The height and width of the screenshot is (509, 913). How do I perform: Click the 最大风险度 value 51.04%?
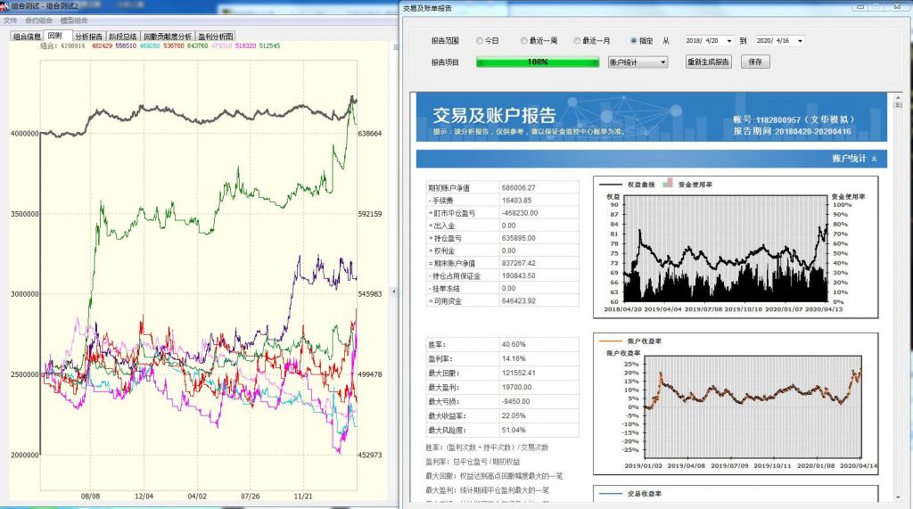click(x=514, y=430)
